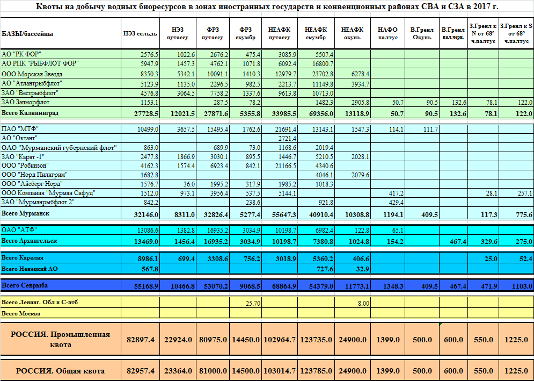Select the row label ЗАО "Мурманрыбфлот 2"

[x=61, y=202]
